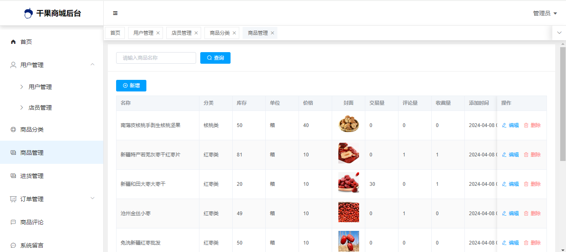Click the 系统留言 message icon
The height and width of the screenshot is (252, 566).
click(13, 245)
